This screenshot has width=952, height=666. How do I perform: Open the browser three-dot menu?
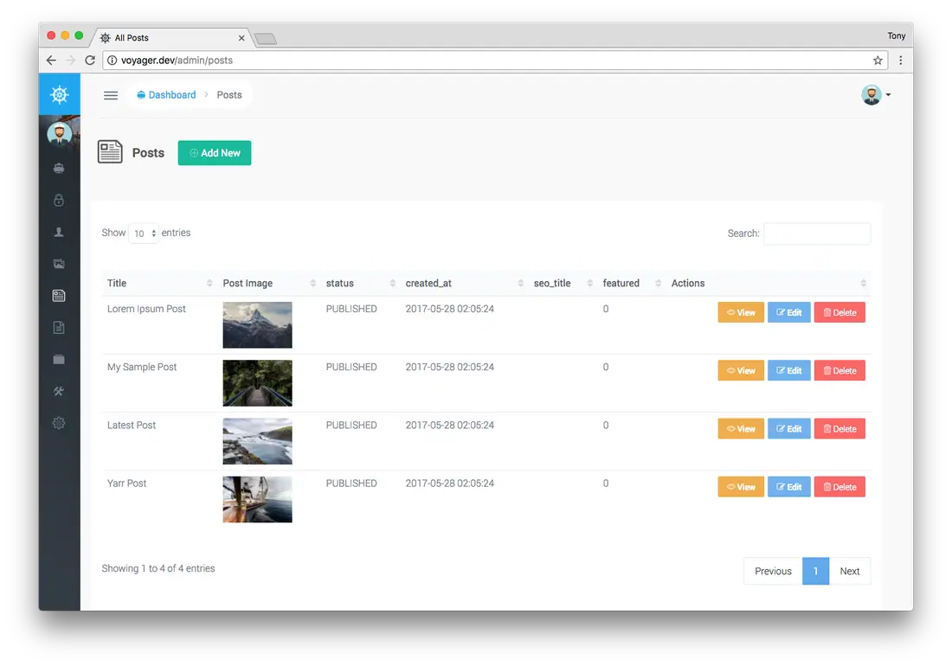(900, 60)
